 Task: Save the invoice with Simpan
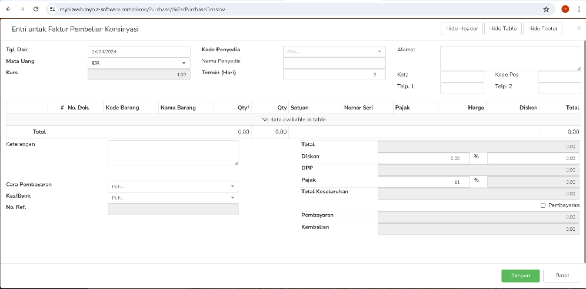tap(520, 275)
